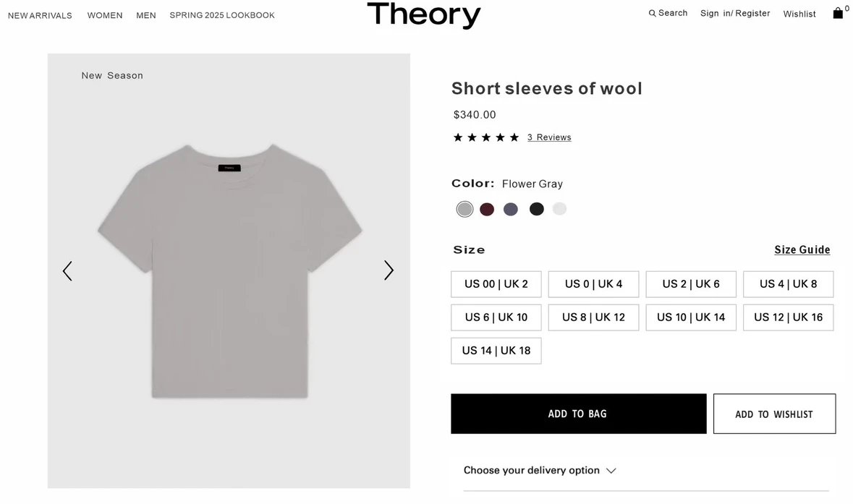Select the black color swatch

click(x=536, y=209)
